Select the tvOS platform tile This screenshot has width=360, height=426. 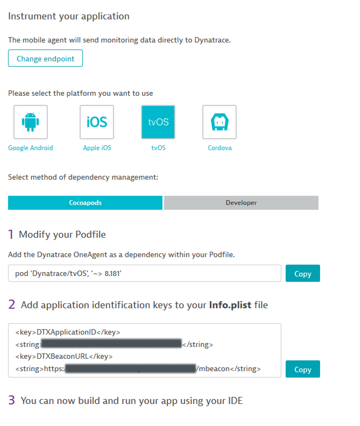coord(158,122)
